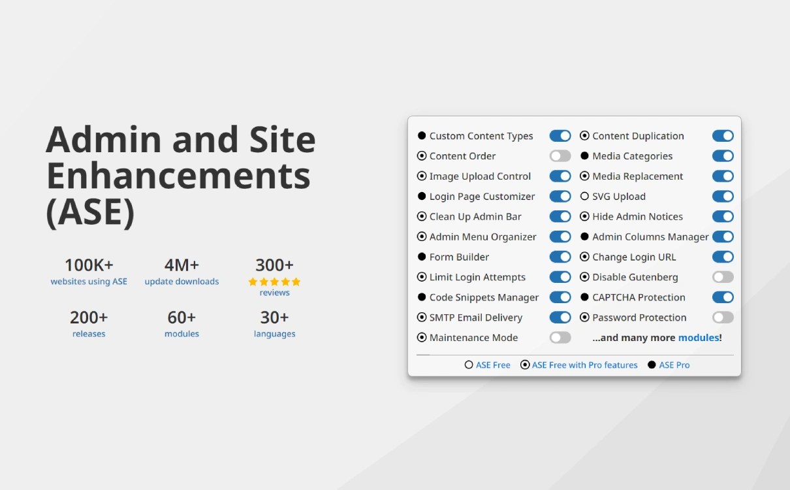Click the 'languages' text under 30+
Screen dimensions: 790x490
[x=274, y=334]
